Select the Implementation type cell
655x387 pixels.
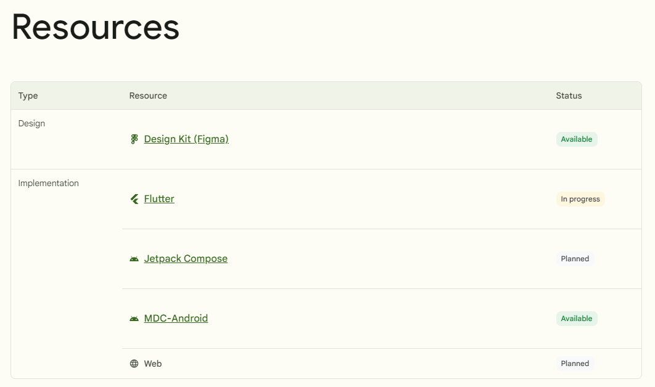click(x=49, y=183)
